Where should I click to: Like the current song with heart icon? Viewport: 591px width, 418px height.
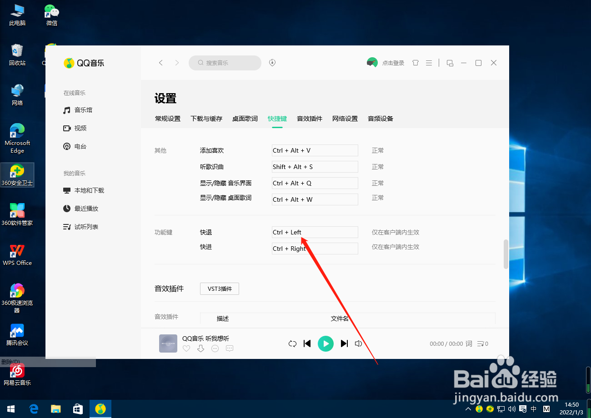click(x=186, y=348)
